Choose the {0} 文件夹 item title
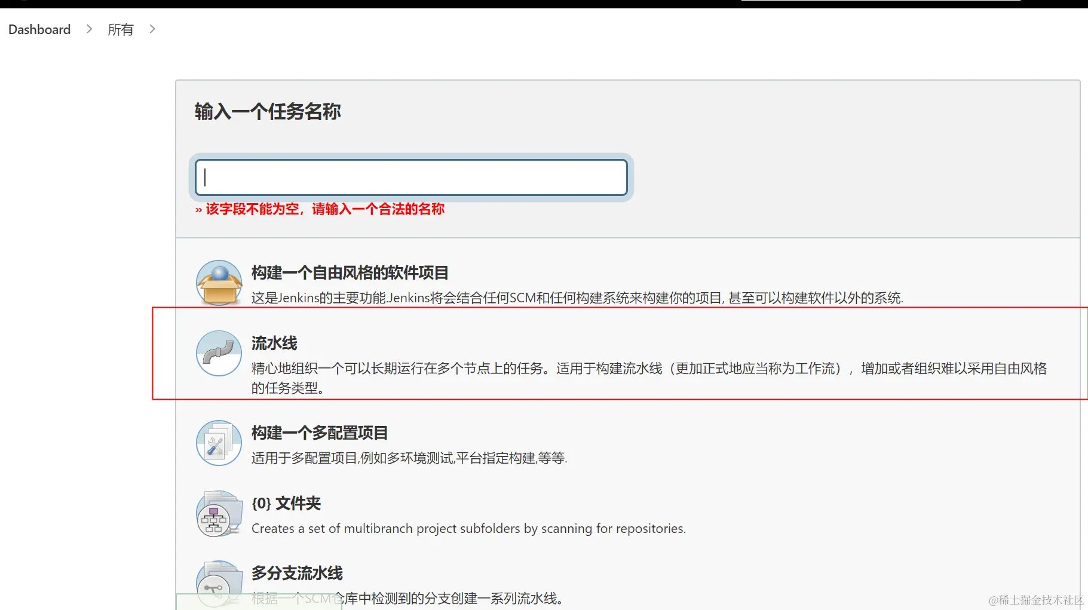Screen dimensions: 1088x610 [x=286, y=504]
